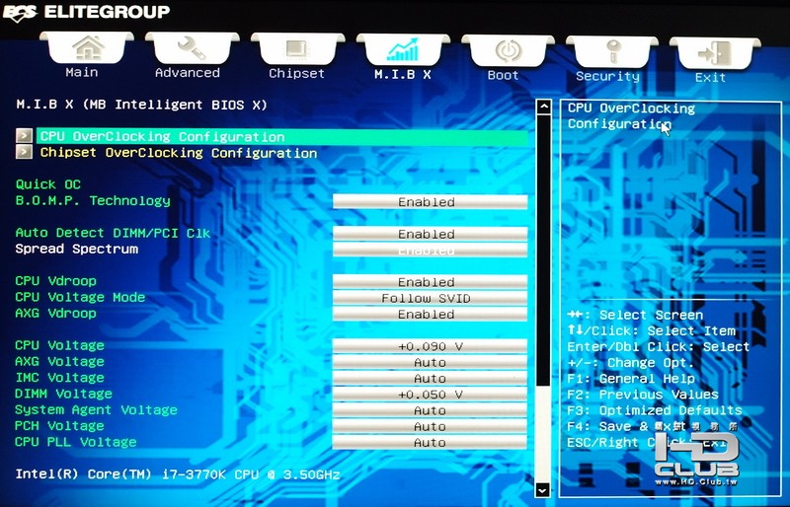Select the Quick OC label
The image size is (790, 507).
(47, 184)
